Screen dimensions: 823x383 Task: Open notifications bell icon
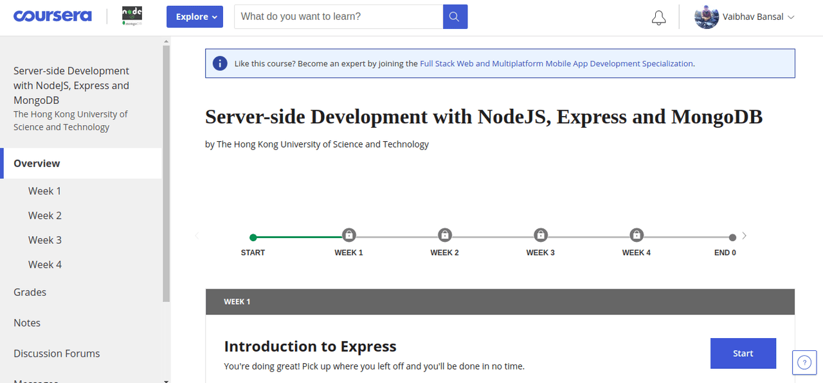click(658, 17)
